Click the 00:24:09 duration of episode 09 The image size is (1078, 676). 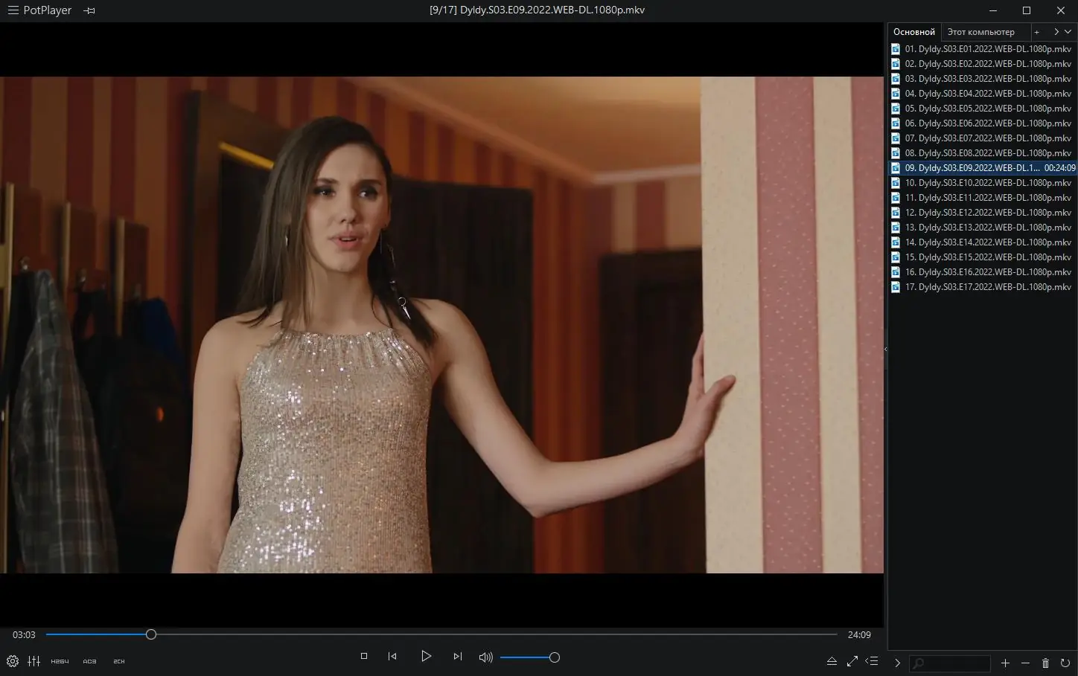coord(1059,168)
